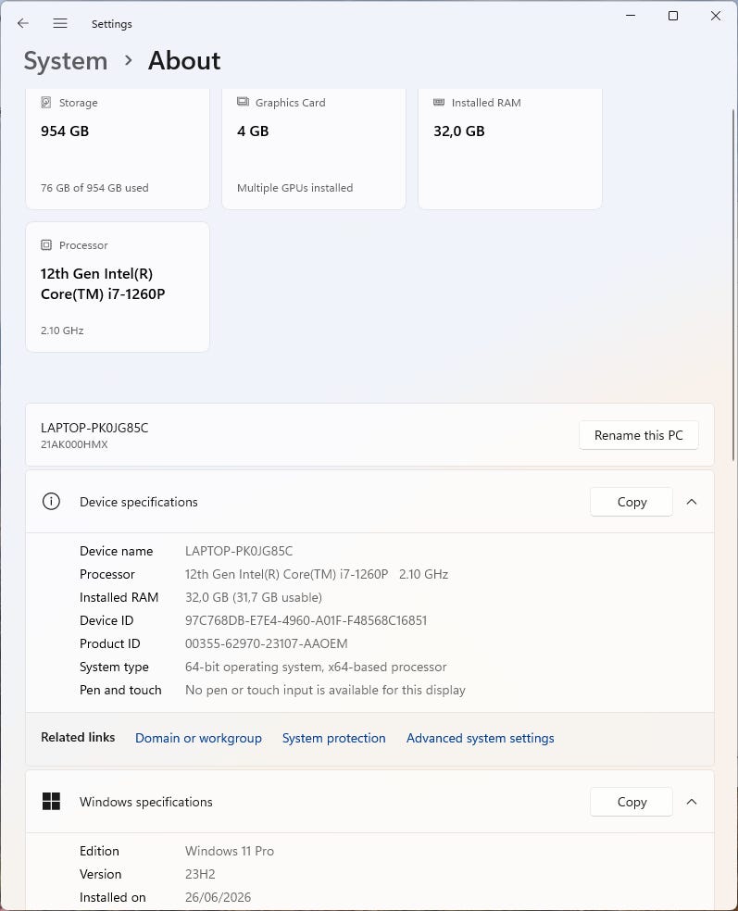
Task: Collapse the Windows specifications section
Action: [x=692, y=801]
